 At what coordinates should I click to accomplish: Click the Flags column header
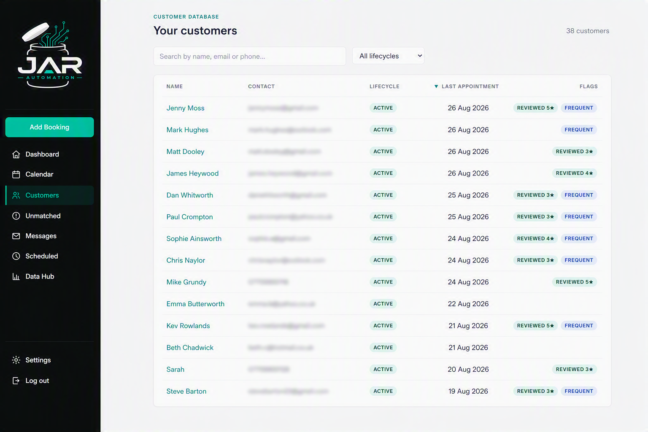[x=589, y=86]
